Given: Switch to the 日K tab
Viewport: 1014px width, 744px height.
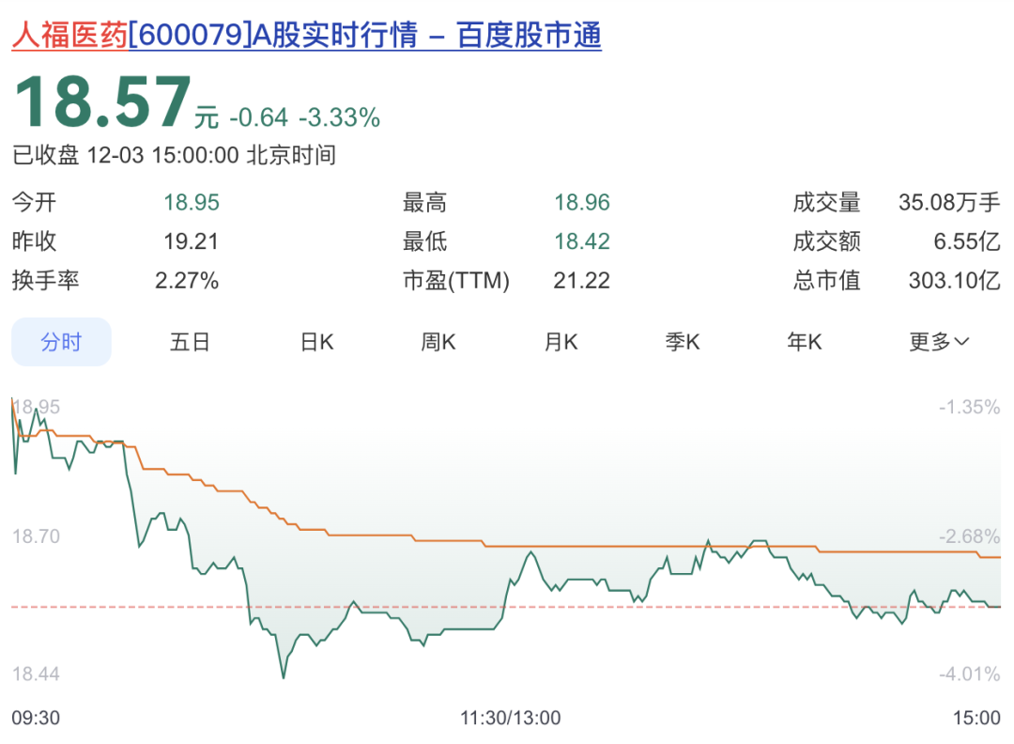Looking at the screenshot, I should tap(317, 342).
